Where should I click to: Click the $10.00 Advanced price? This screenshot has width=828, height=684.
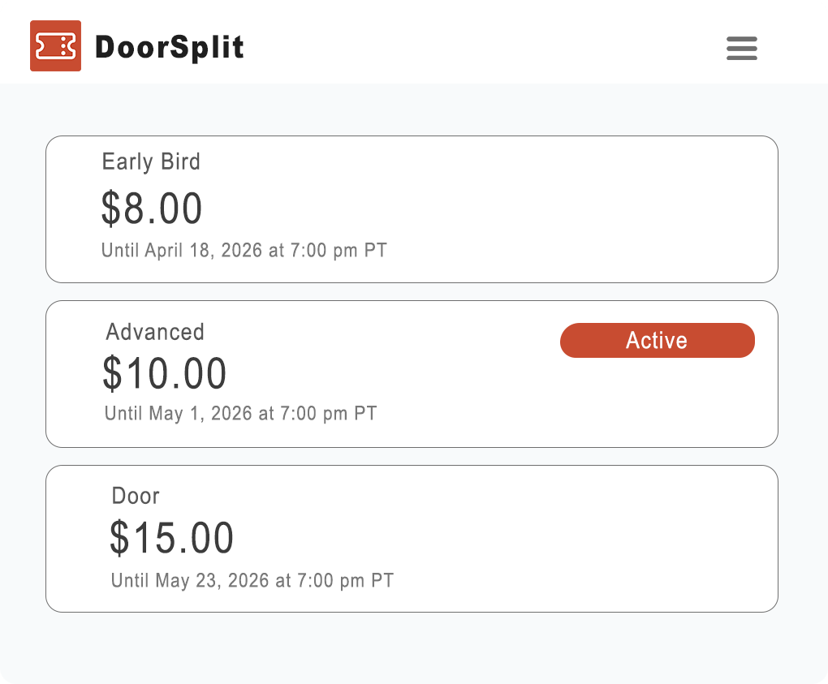(165, 373)
